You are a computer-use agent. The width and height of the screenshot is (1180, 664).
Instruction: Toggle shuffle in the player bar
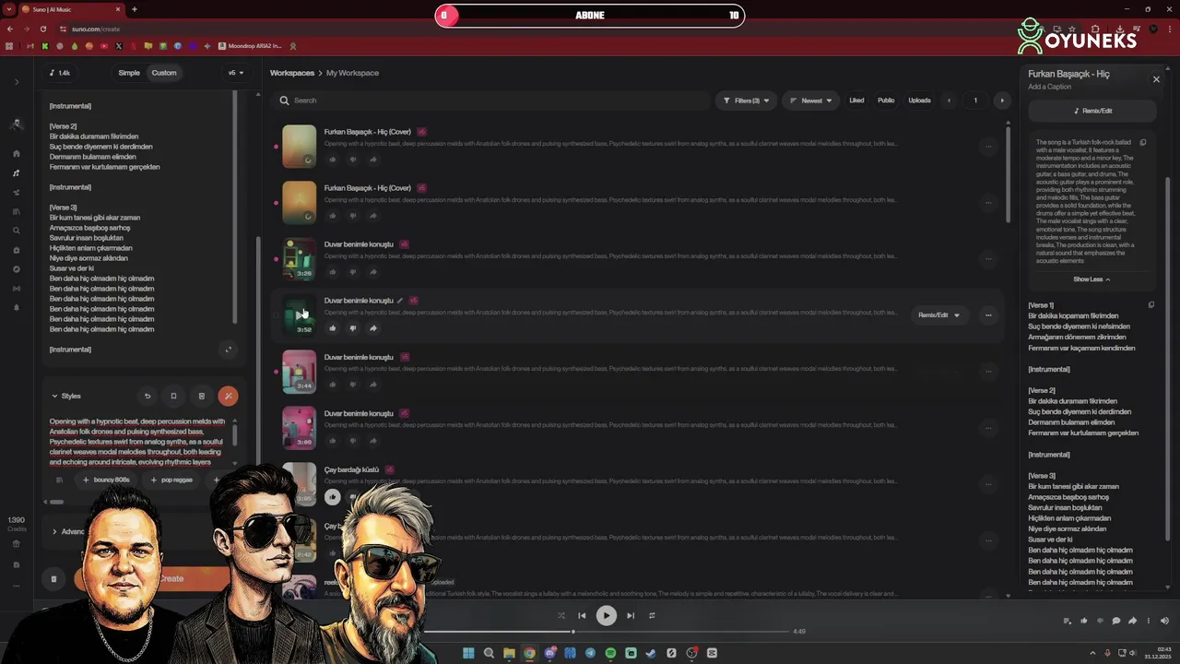[560, 615]
